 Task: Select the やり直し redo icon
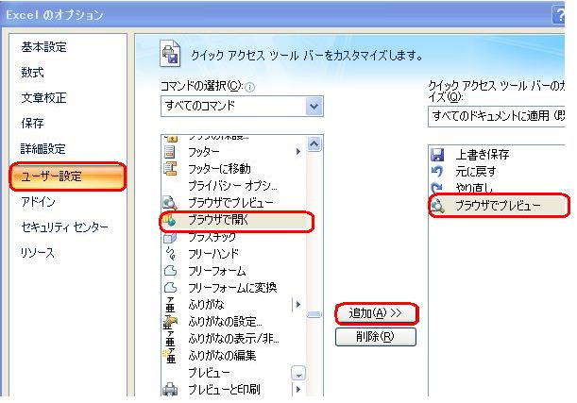click(437, 188)
